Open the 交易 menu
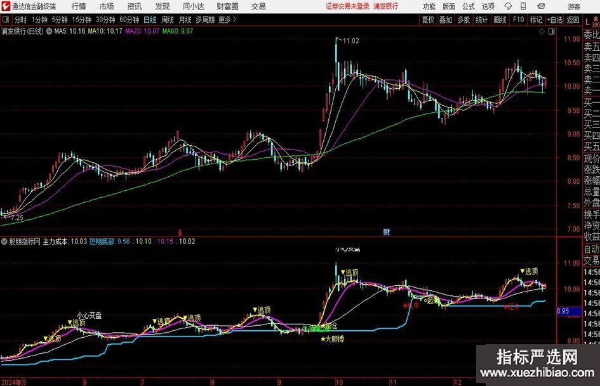The image size is (600, 386). click(258, 6)
